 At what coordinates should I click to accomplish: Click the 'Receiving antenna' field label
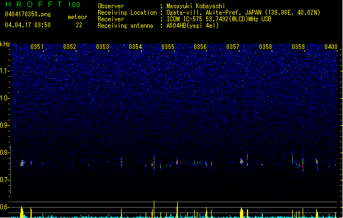[125, 26]
